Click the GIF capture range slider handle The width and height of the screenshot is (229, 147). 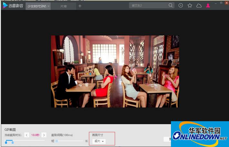tap(6, 142)
